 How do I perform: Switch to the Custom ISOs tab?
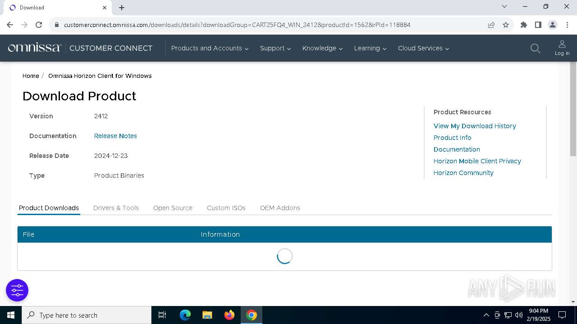pyautogui.click(x=226, y=208)
